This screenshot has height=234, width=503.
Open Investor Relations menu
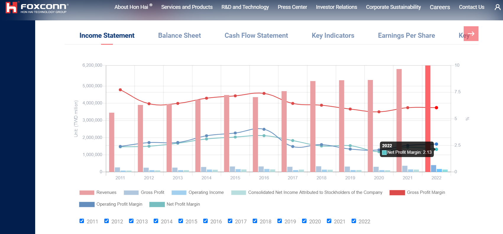click(336, 7)
